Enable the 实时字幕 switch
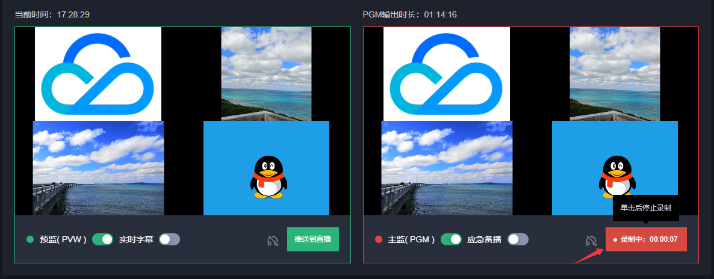This screenshot has height=279, width=714. point(169,239)
